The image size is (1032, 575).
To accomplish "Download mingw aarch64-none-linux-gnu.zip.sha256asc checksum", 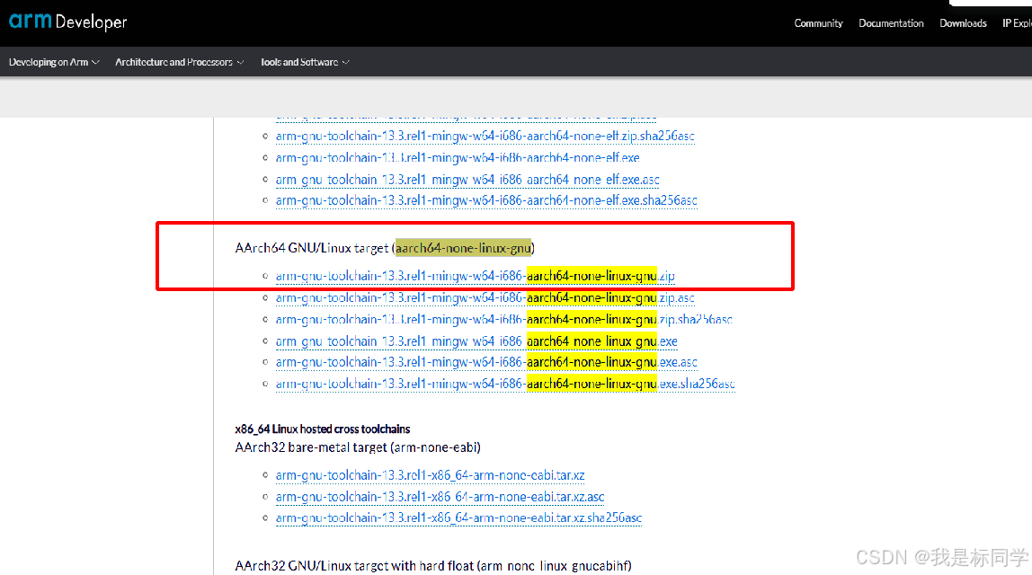I will pos(503,320).
